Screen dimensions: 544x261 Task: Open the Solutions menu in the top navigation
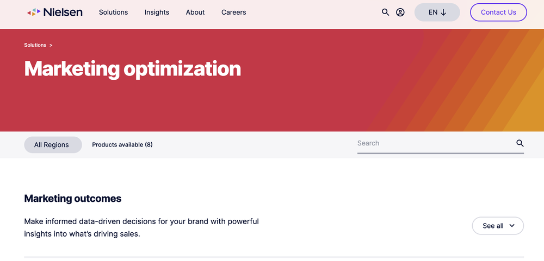(113, 12)
